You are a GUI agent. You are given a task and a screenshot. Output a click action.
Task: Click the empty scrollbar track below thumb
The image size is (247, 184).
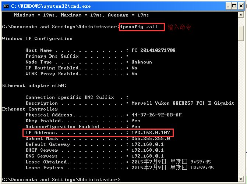tap(241, 110)
